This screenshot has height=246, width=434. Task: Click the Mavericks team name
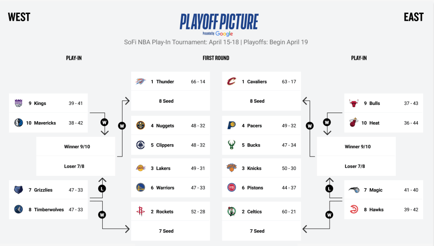[x=45, y=123]
